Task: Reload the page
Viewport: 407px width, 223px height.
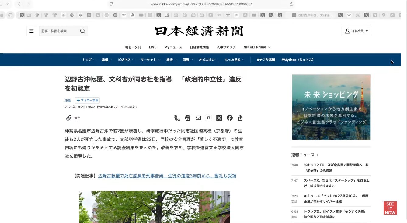Action: click(291, 4)
